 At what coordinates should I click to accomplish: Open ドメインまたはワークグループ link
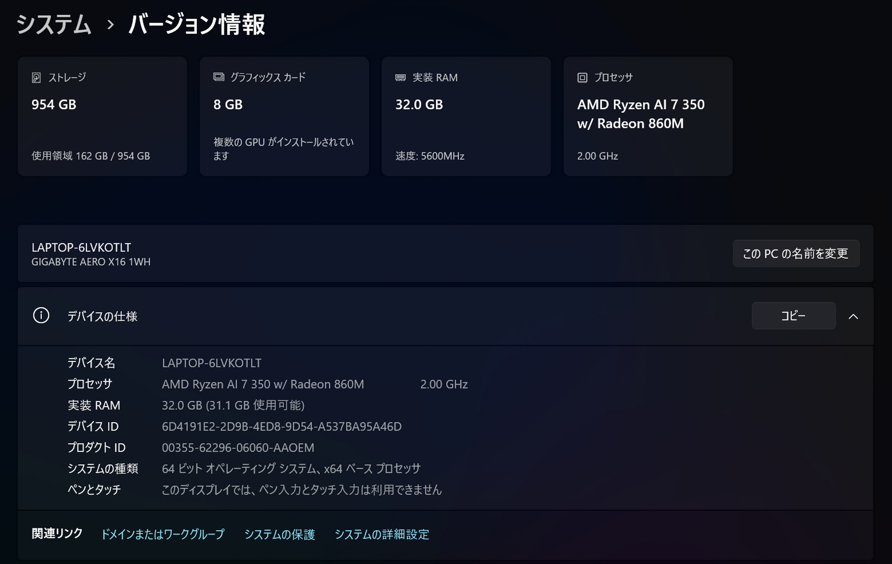[163, 534]
